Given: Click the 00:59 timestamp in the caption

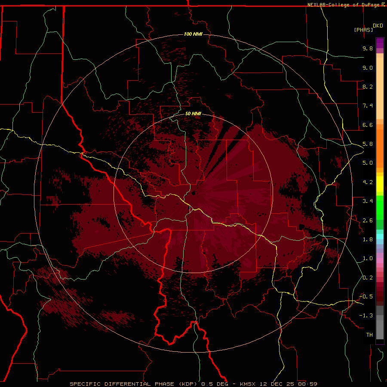Looking at the screenshot, I should (307, 384).
